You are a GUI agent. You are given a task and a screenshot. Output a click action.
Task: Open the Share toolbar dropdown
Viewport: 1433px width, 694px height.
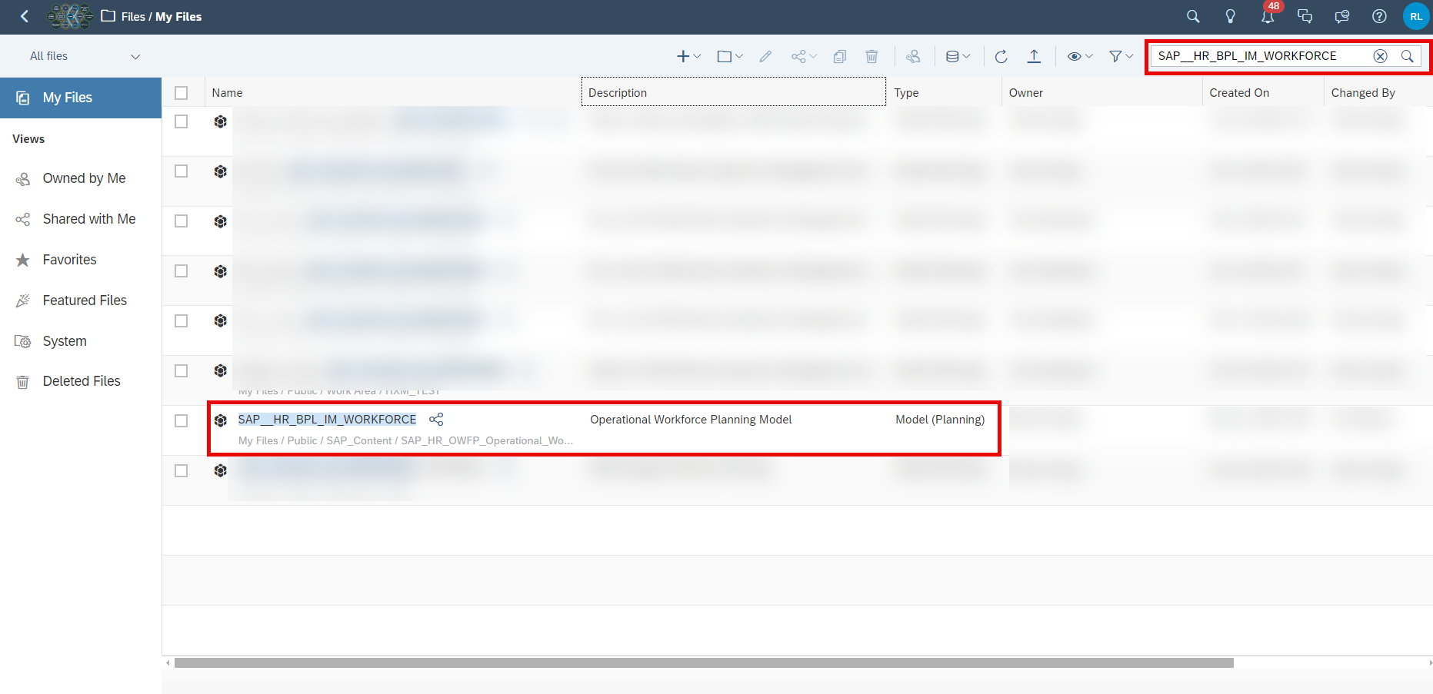tap(804, 56)
